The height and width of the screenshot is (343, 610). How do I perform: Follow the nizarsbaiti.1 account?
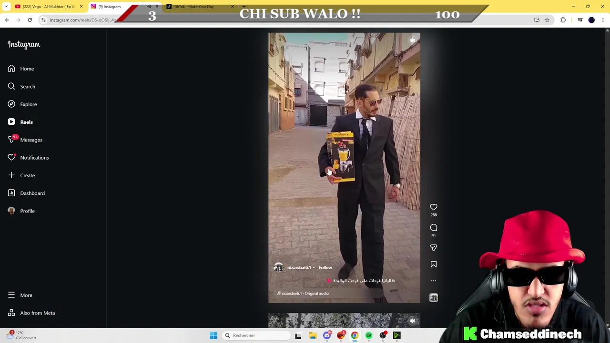pyautogui.click(x=325, y=268)
